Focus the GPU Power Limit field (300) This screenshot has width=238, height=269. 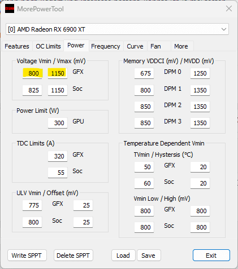[x=58, y=123]
